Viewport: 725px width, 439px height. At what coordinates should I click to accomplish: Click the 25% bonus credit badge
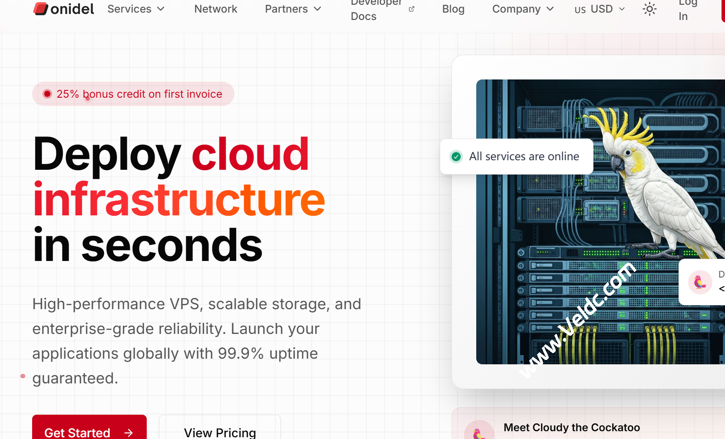(x=133, y=94)
